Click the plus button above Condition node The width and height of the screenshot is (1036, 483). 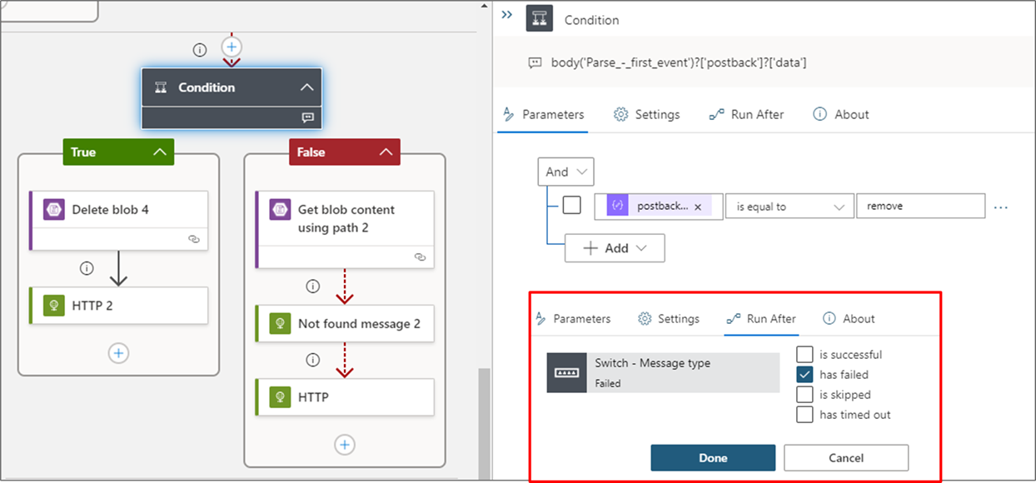click(x=232, y=47)
